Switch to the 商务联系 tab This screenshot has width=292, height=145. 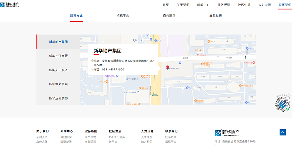coord(169,16)
